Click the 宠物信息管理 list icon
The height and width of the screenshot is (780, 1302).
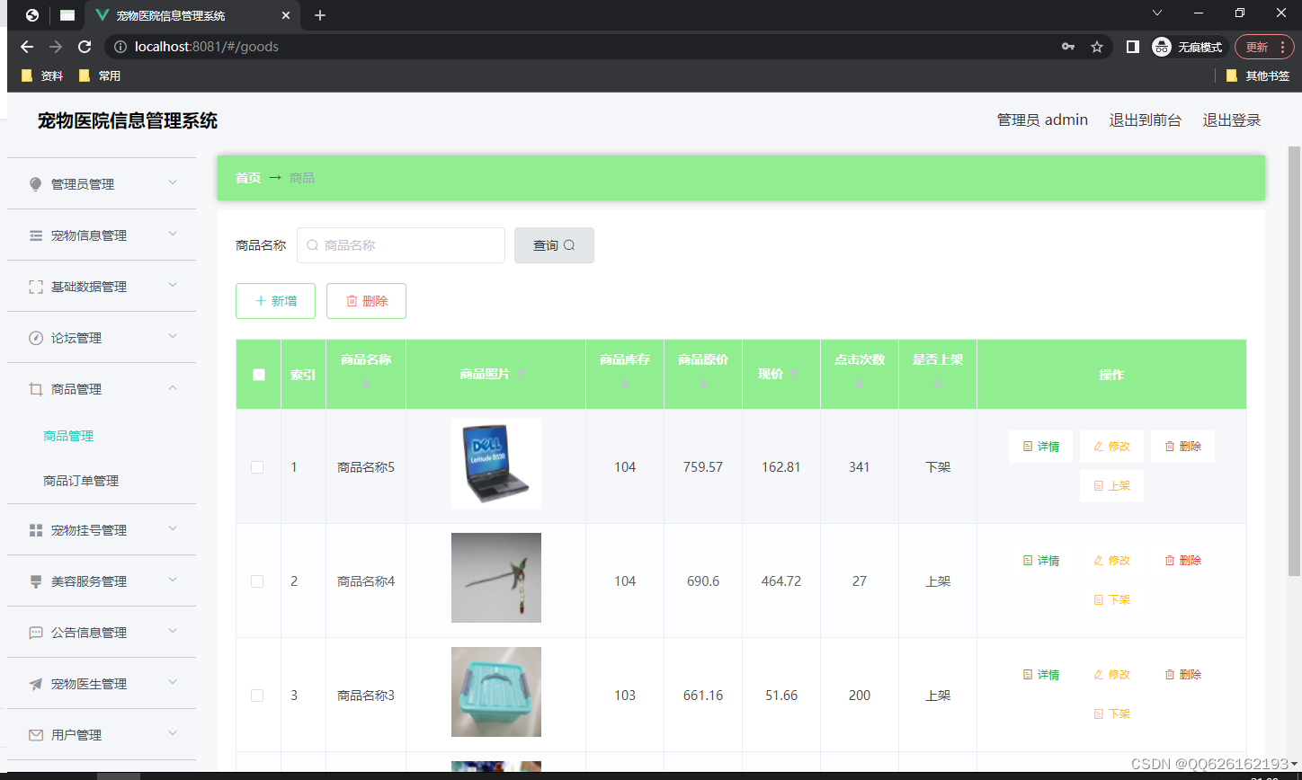click(36, 235)
